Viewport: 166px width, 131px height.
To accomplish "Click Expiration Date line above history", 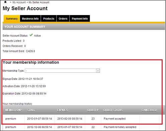I will tap(24, 93).
